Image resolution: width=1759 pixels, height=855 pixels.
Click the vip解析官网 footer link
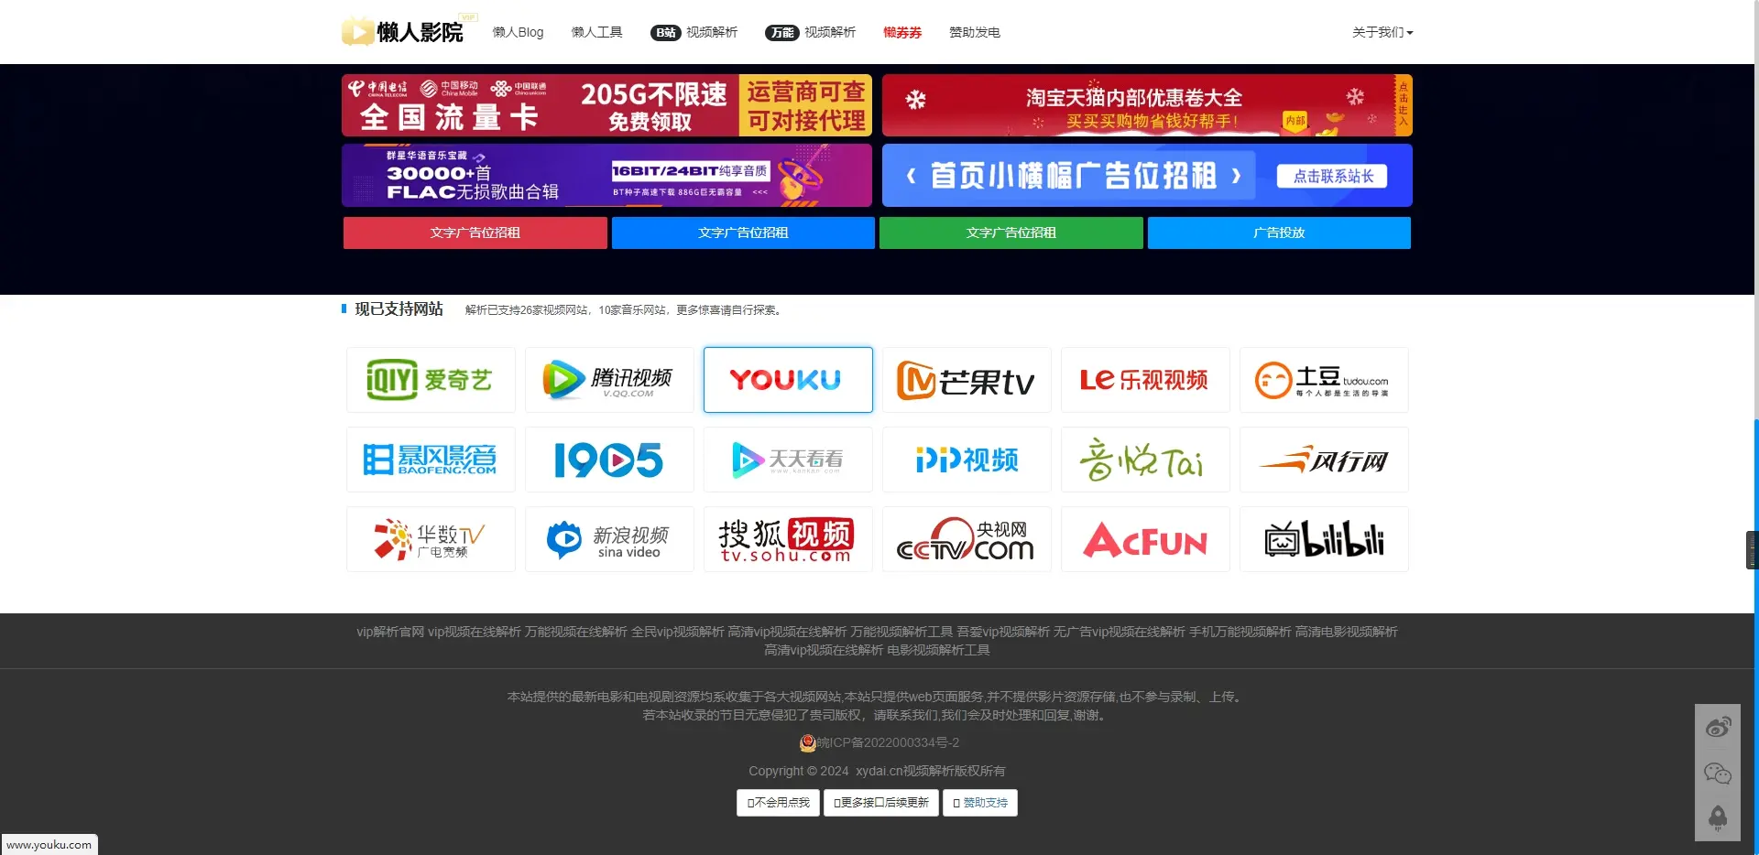(x=390, y=632)
